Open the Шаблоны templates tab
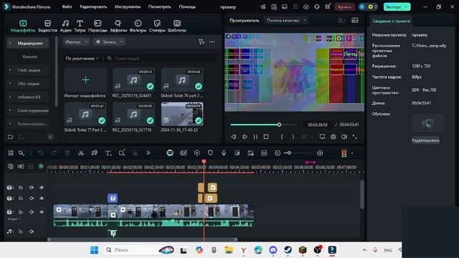The width and height of the screenshot is (459, 258). pyautogui.click(x=177, y=26)
